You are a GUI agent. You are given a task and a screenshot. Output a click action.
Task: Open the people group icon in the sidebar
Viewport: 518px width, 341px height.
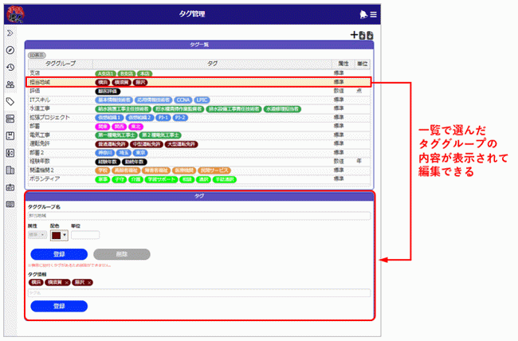(x=10, y=84)
